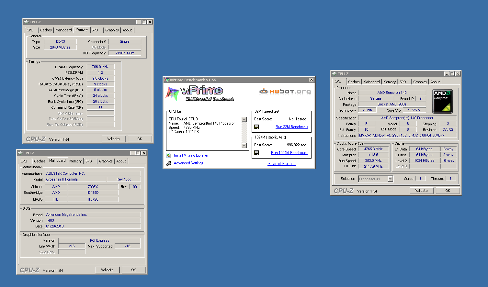The image size is (488, 287).
Task: Minimize the CPU-Z Memory window
Action: point(139,22)
